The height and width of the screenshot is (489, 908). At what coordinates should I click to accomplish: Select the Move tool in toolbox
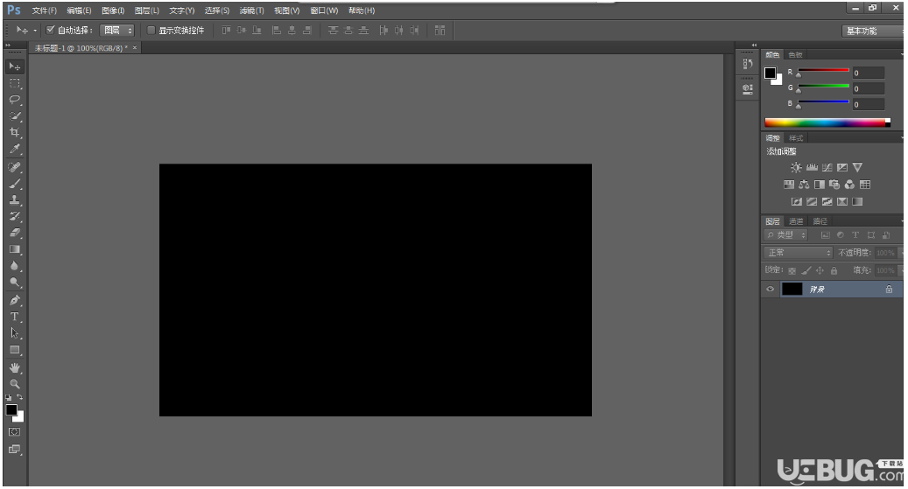15,66
